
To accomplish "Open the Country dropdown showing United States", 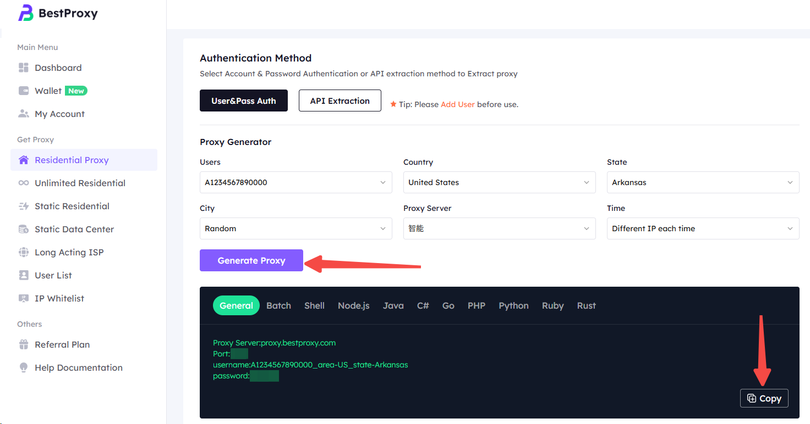I will pos(499,182).
